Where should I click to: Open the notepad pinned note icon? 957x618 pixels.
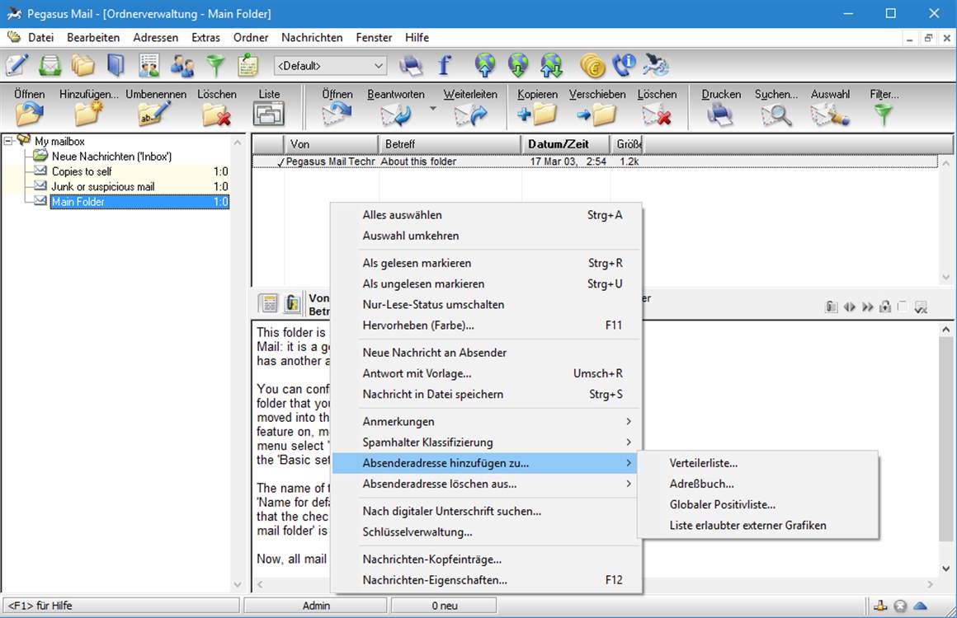tap(247, 65)
